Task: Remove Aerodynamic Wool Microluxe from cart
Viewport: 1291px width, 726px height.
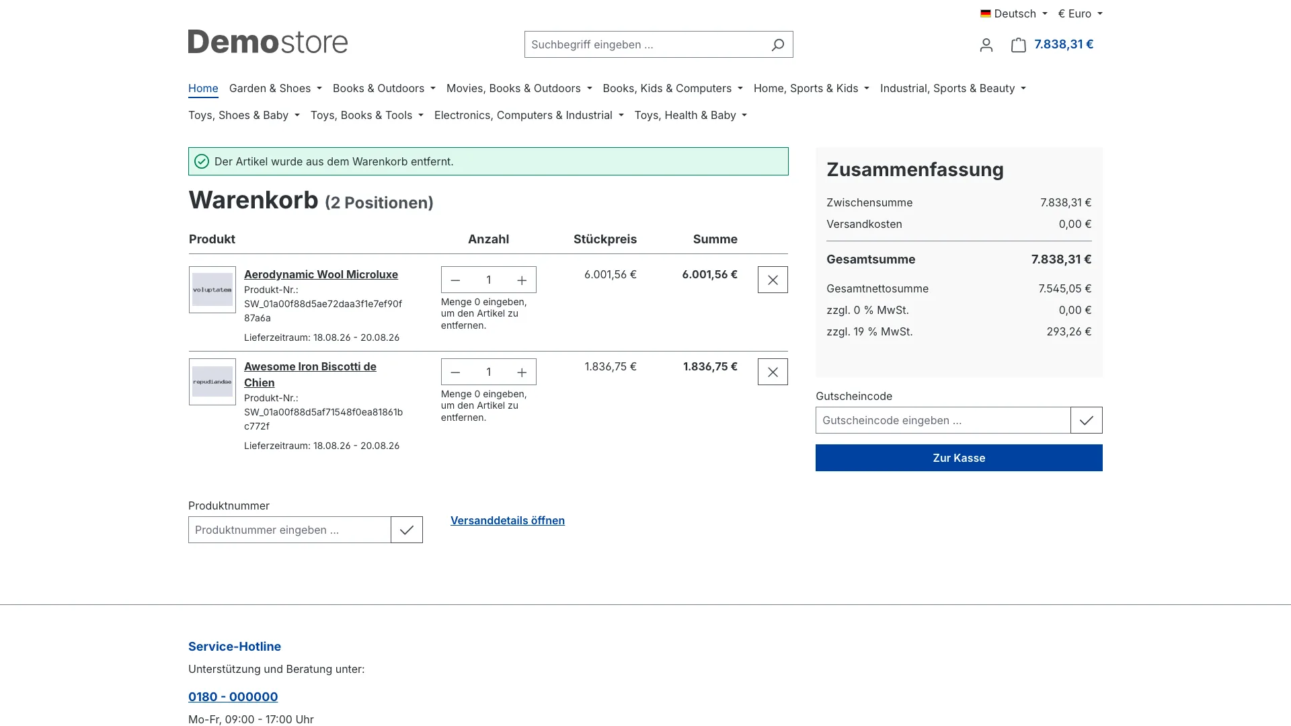Action: tap(773, 280)
